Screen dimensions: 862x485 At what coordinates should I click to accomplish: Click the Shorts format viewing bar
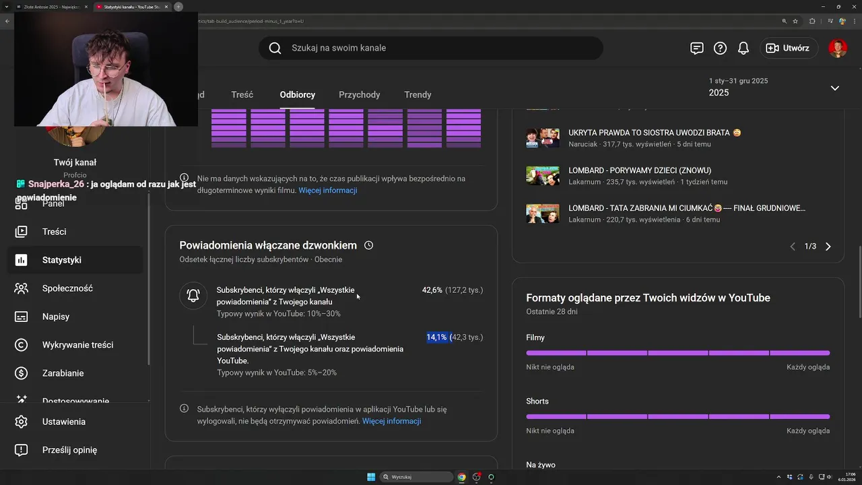click(x=678, y=417)
